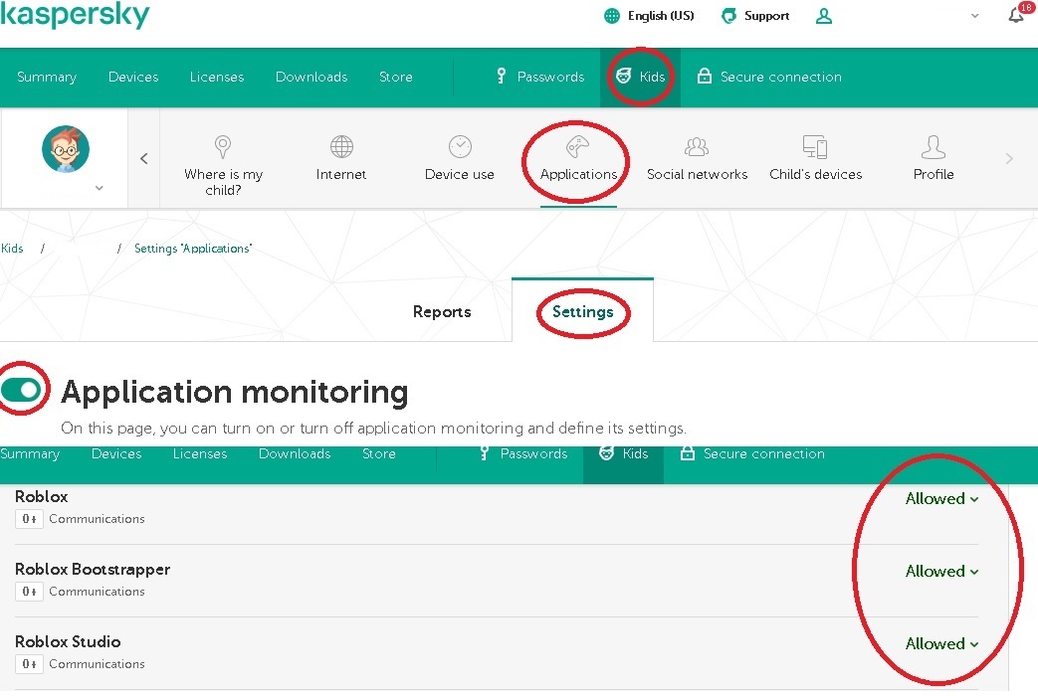Go to Downloads in top navigation bar
Viewport: 1038px width, 696px height.
click(311, 77)
